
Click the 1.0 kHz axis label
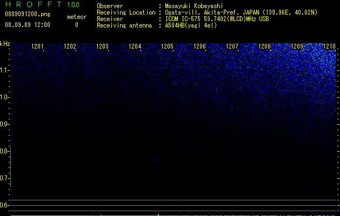point(4,97)
